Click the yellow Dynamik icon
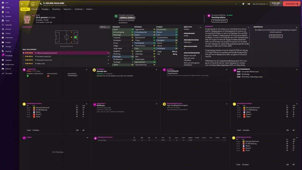302x170 pixels. coord(94,70)
